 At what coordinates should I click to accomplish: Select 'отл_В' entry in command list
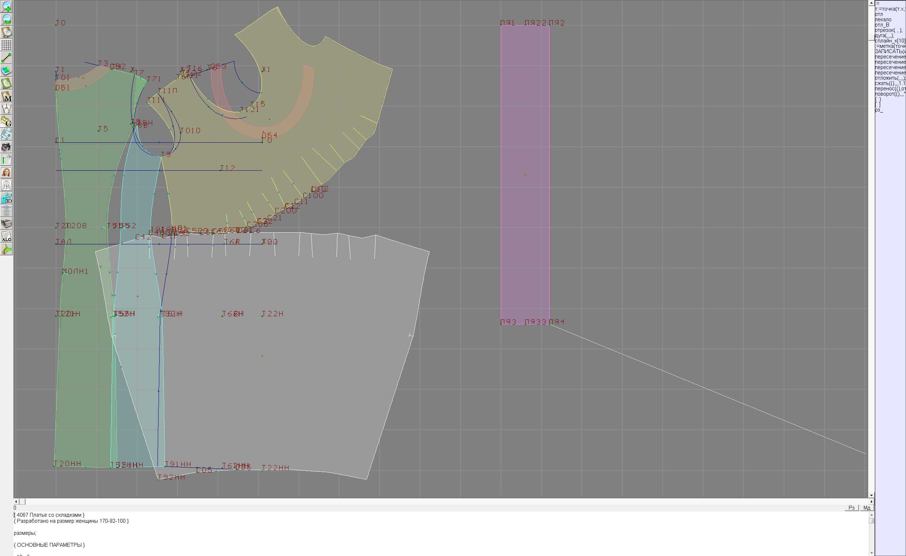point(882,25)
